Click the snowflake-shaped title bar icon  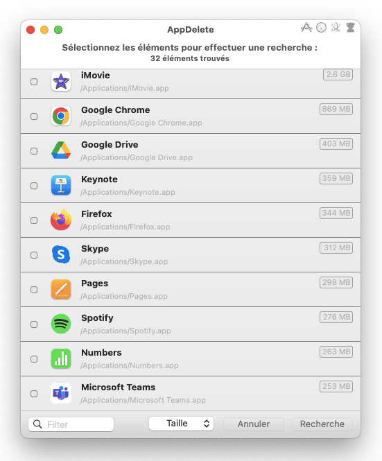tap(336, 28)
